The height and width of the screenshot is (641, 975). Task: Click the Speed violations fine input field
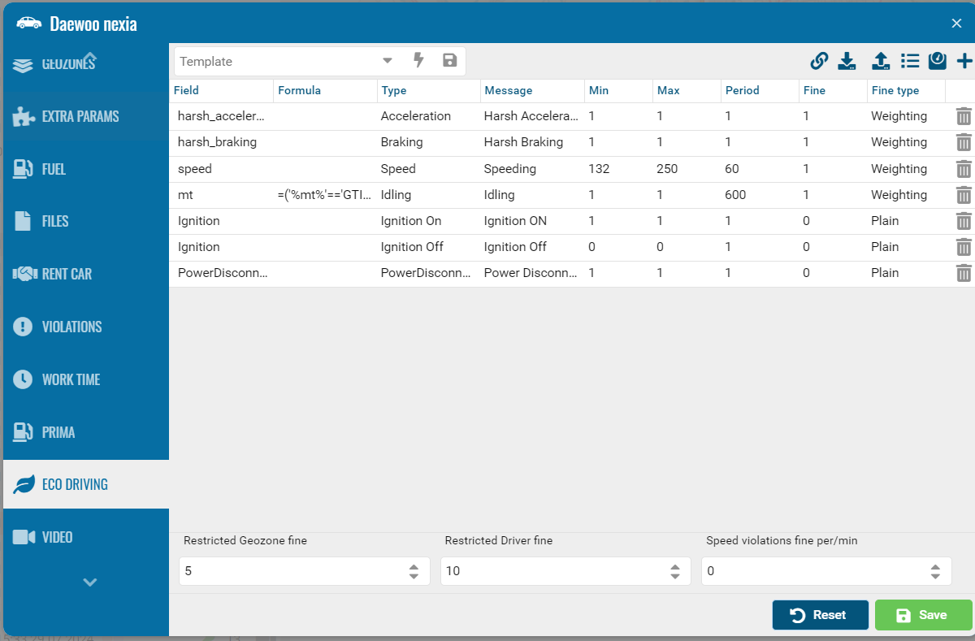point(812,571)
